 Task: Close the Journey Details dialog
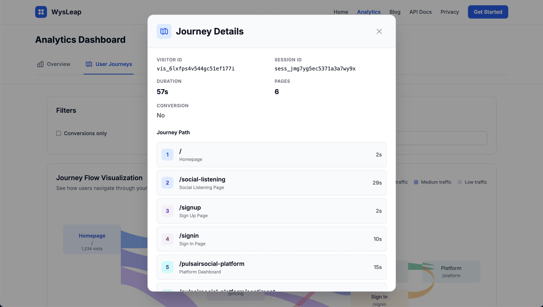pos(379,31)
